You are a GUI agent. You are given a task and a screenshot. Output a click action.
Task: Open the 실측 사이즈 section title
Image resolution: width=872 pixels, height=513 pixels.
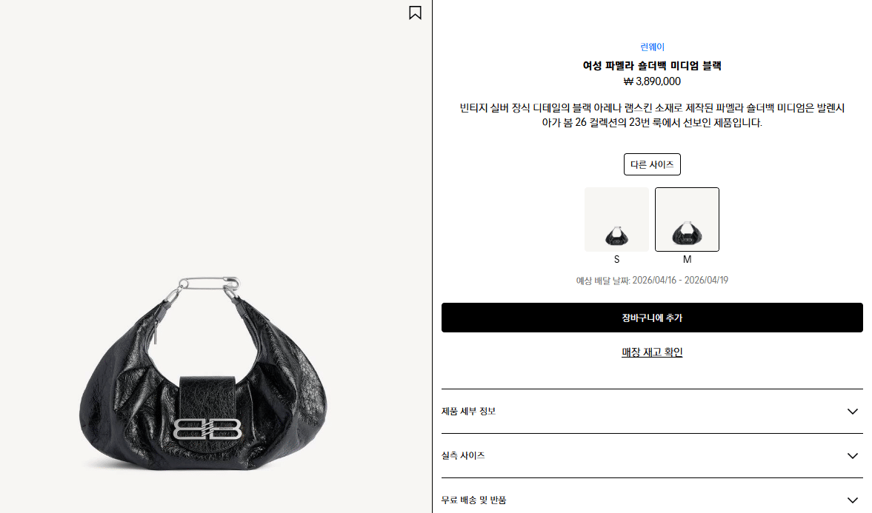(463, 456)
